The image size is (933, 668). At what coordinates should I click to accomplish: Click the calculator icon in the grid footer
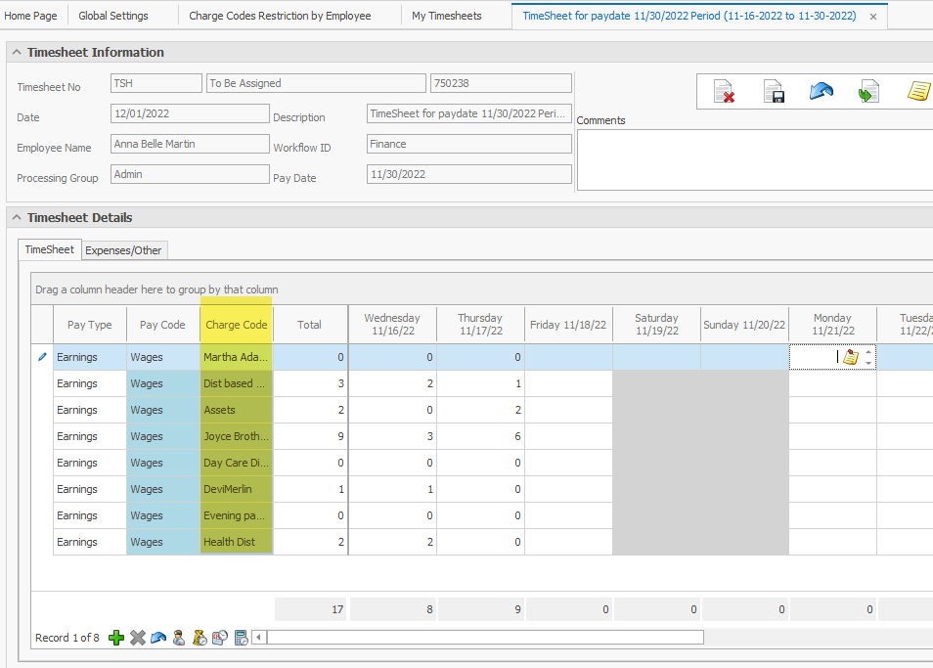click(x=241, y=638)
